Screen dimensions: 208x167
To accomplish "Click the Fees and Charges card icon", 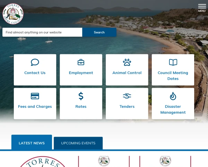I will click(35, 96).
